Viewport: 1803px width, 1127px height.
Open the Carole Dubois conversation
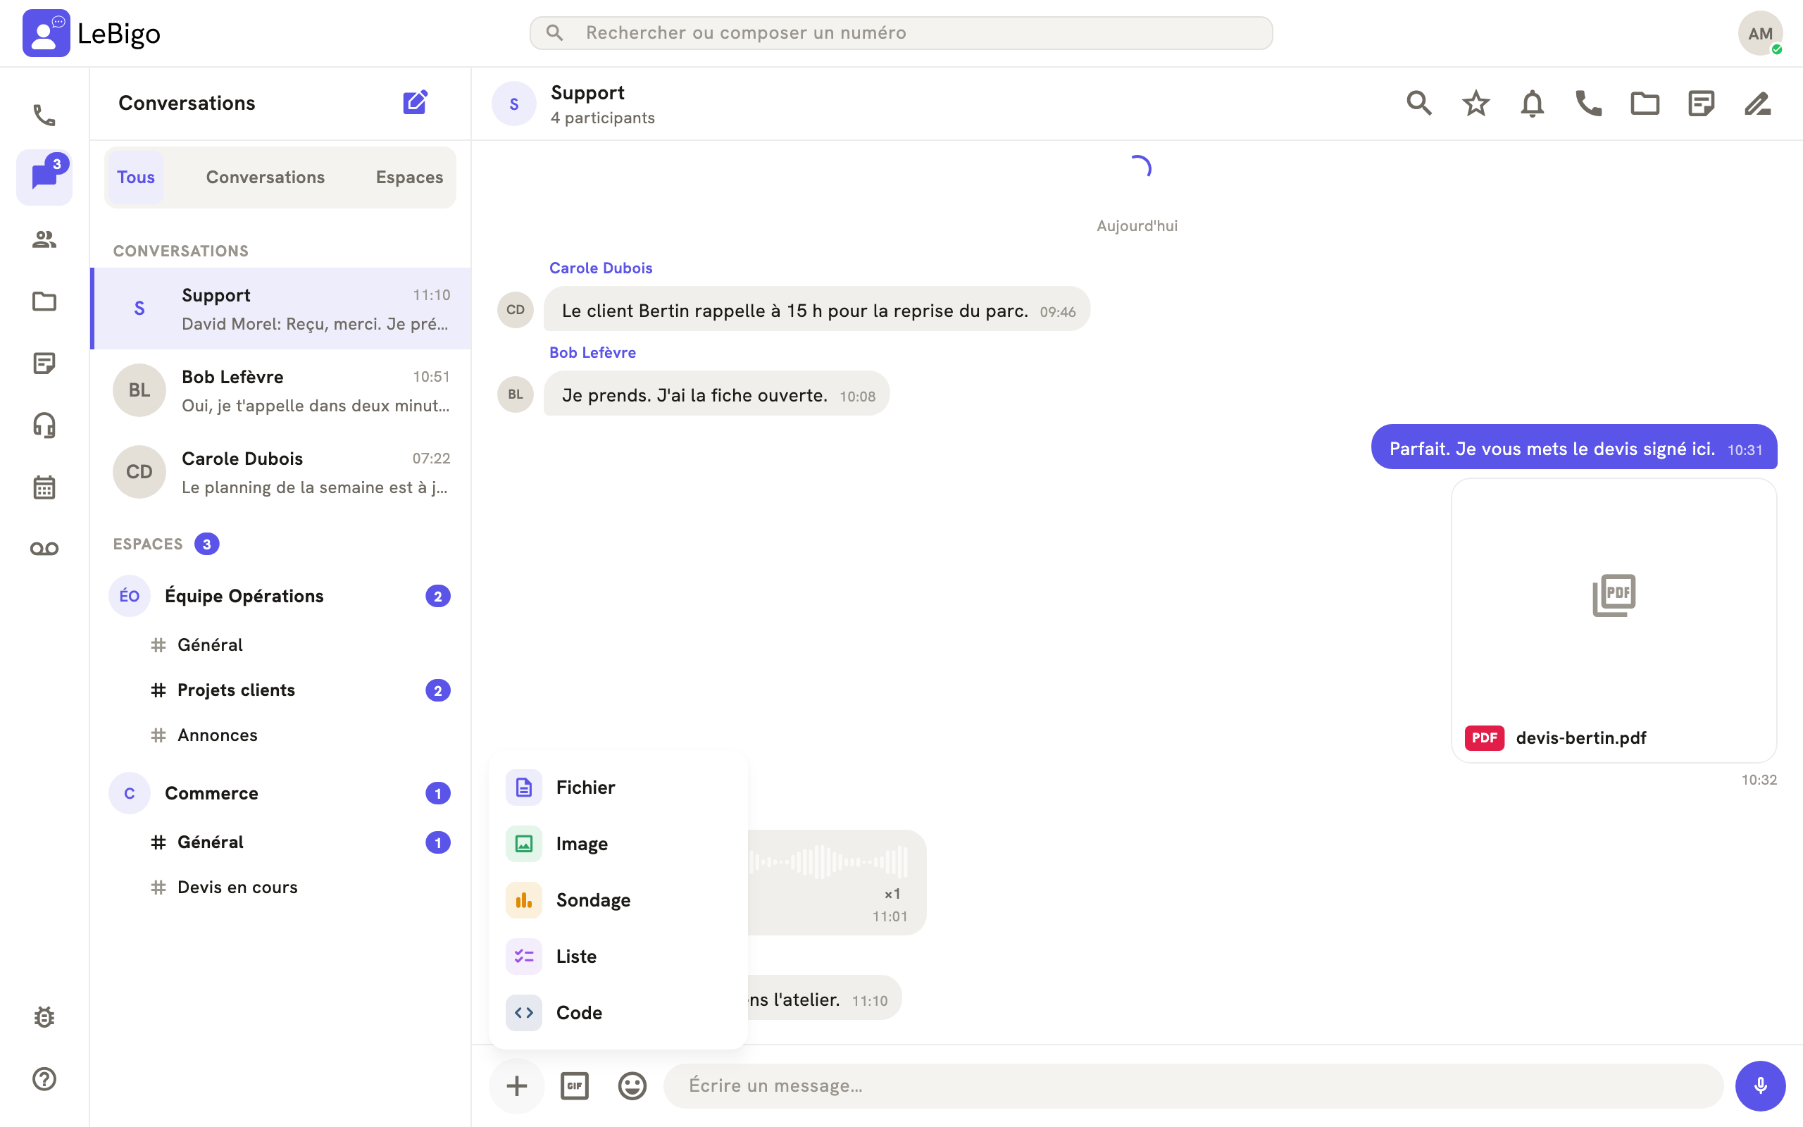coord(280,472)
